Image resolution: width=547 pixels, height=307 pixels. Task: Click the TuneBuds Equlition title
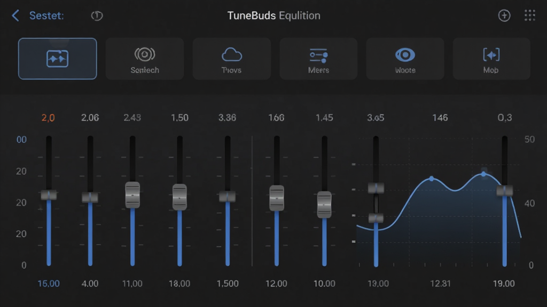(x=274, y=15)
